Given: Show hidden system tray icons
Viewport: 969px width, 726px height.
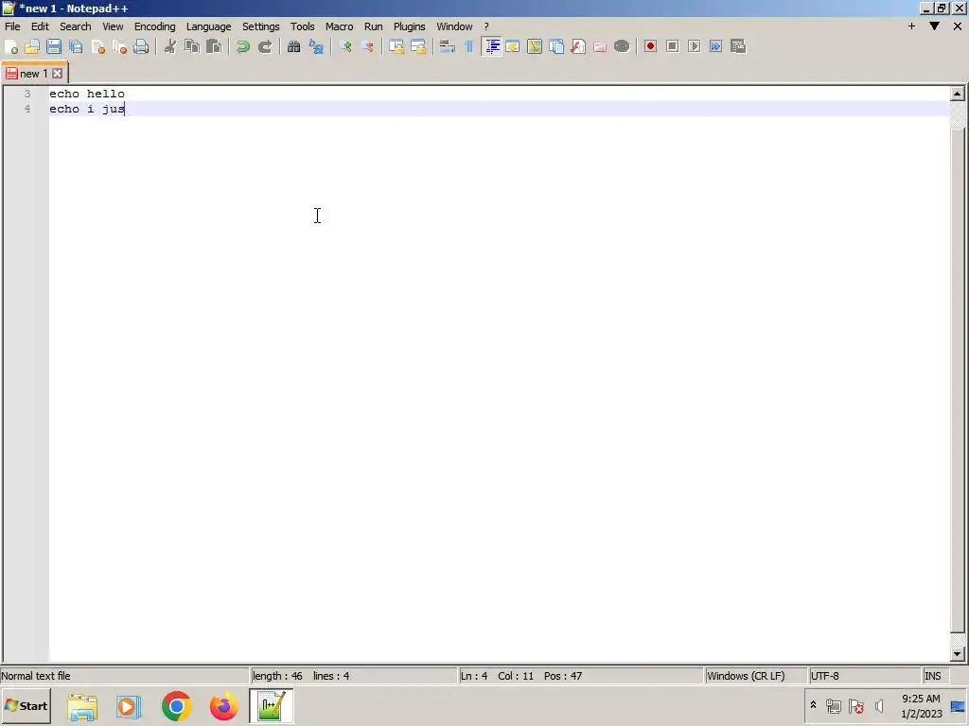Looking at the screenshot, I should [813, 705].
